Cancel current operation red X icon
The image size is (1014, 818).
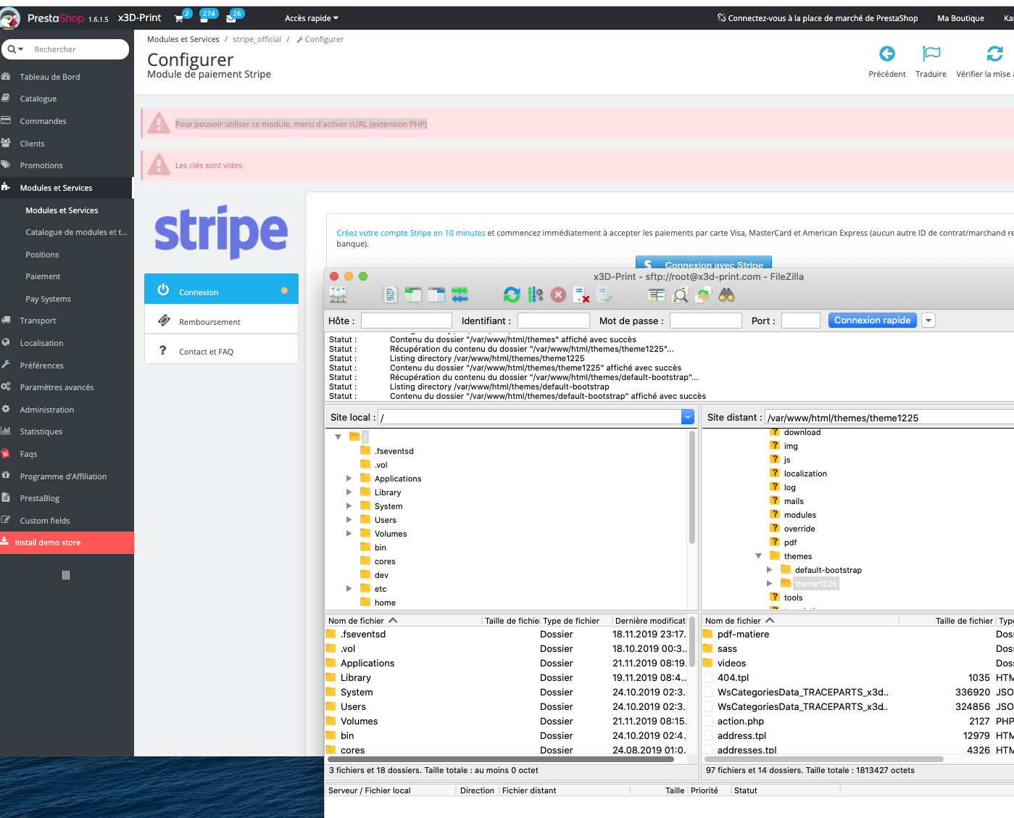[558, 295]
